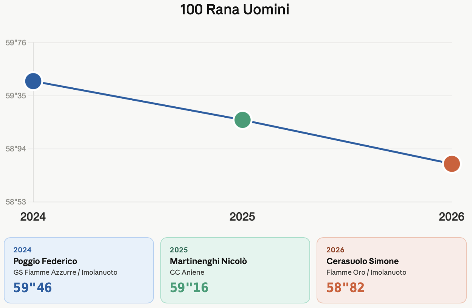
Task: Click the "GS Fiamme Azzurre / Imolanuoto" club text
Action: [65, 272]
